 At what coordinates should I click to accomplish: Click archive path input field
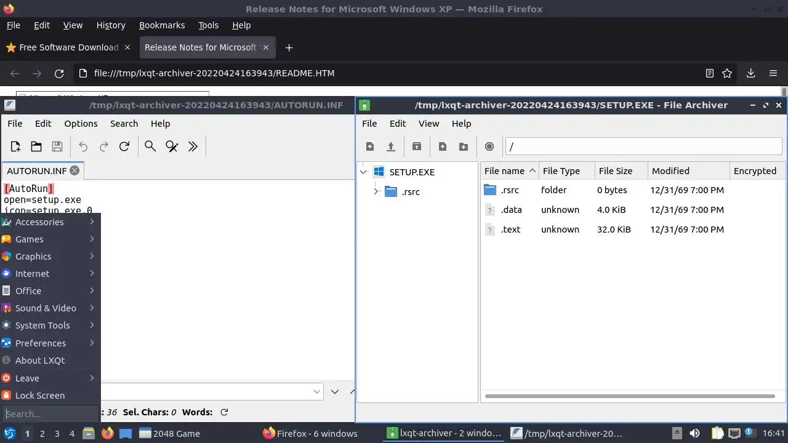pyautogui.click(x=643, y=146)
